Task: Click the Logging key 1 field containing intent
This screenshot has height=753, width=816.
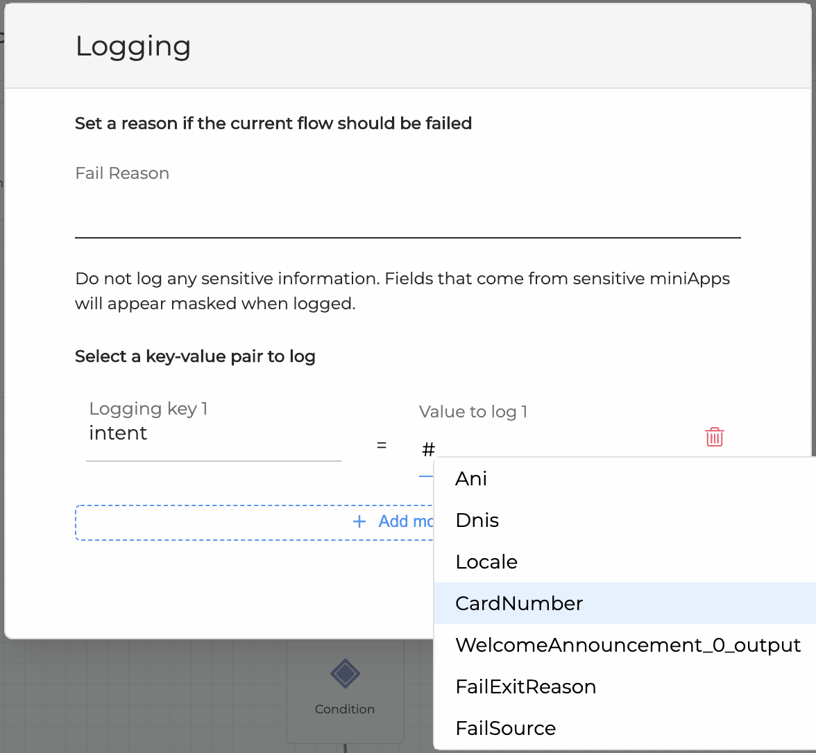Action: click(x=213, y=434)
